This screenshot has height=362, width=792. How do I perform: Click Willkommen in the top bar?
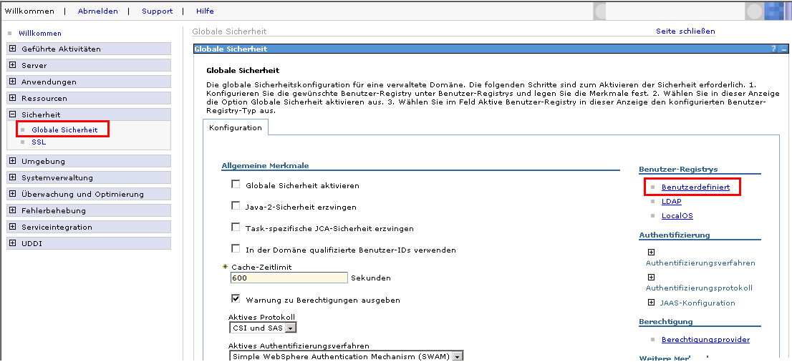point(29,11)
